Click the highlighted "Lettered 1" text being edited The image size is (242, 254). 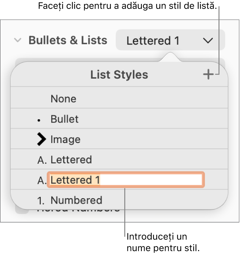tap(75, 180)
